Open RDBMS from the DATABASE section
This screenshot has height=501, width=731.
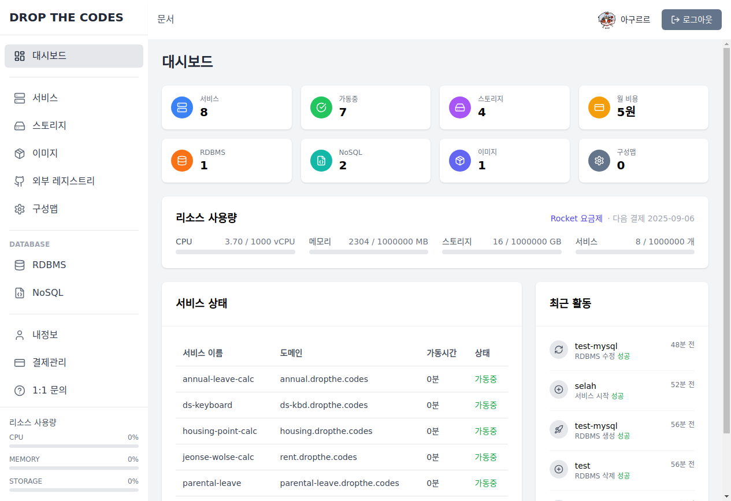point(18,265)
